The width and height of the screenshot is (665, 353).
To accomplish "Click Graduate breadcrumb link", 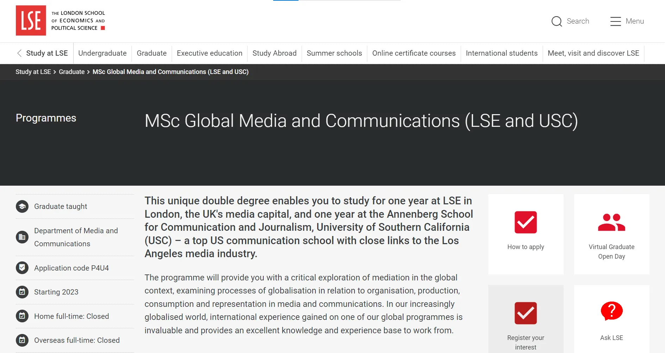I will 71,72.
